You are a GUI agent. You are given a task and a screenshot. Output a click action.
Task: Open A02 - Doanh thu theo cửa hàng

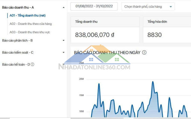click(31, 24)
